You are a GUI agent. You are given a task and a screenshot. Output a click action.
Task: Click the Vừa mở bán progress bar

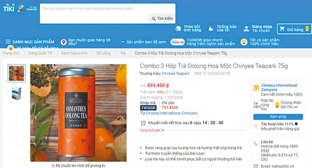[203, 130]
